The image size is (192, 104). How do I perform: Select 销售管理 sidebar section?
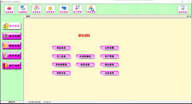12,46
